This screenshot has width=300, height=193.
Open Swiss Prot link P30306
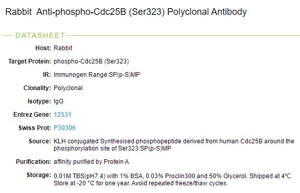tap(65, 128)
